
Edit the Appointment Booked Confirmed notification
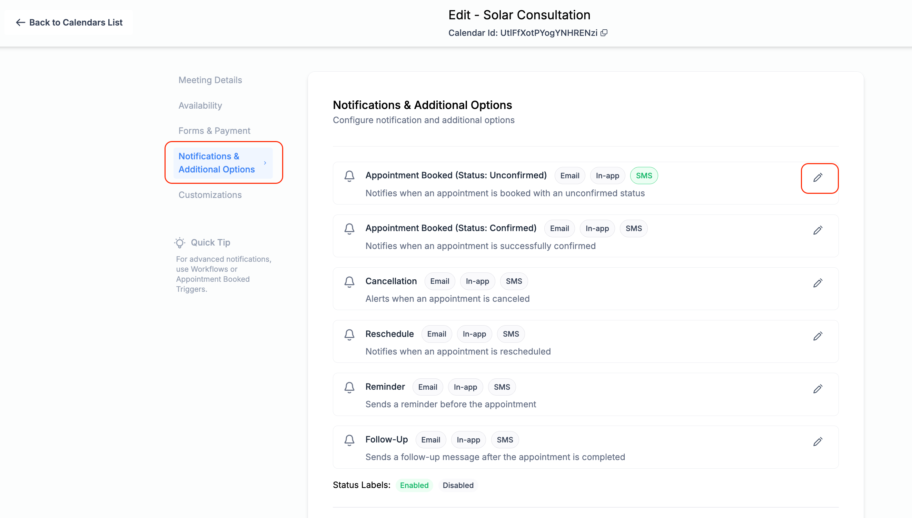[x=817, y=230]
